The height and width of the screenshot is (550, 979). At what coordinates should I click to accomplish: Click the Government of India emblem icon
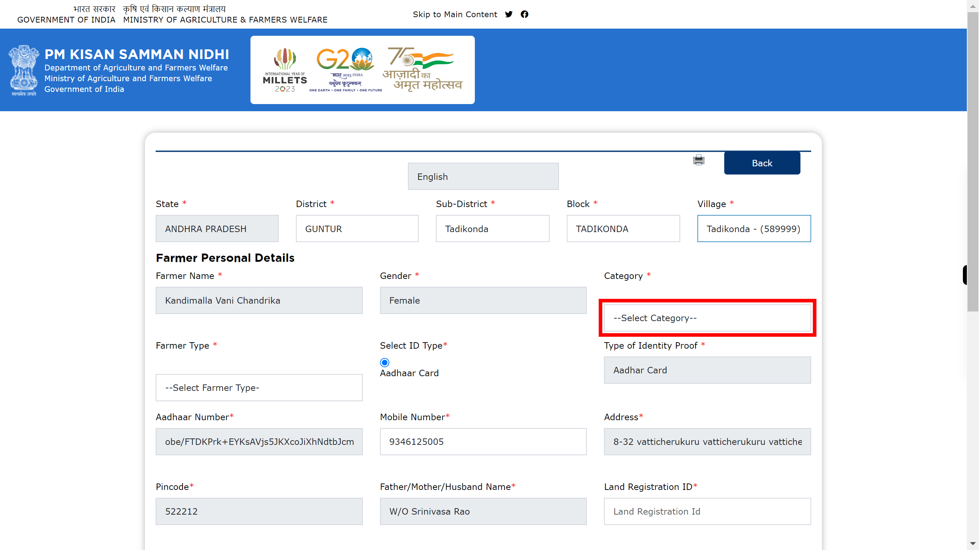[x=25, y=70]
